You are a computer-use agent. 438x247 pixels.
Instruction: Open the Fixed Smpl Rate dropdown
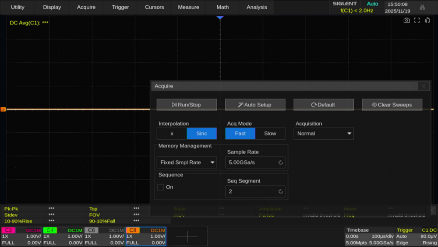tap(187, 162)
